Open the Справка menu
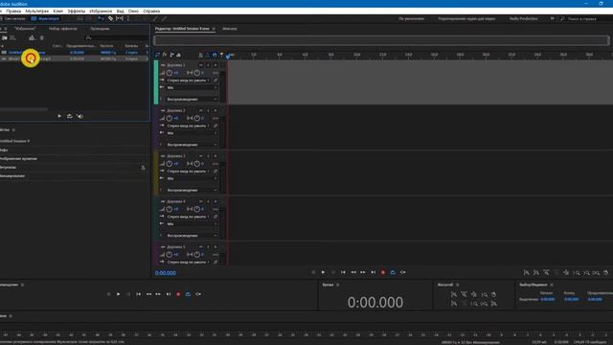 pos(151,11)
